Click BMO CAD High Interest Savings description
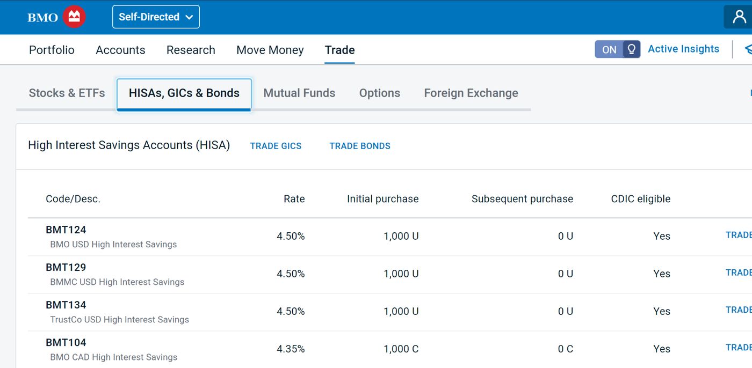 pyautogui.click(x=113, y=357)
